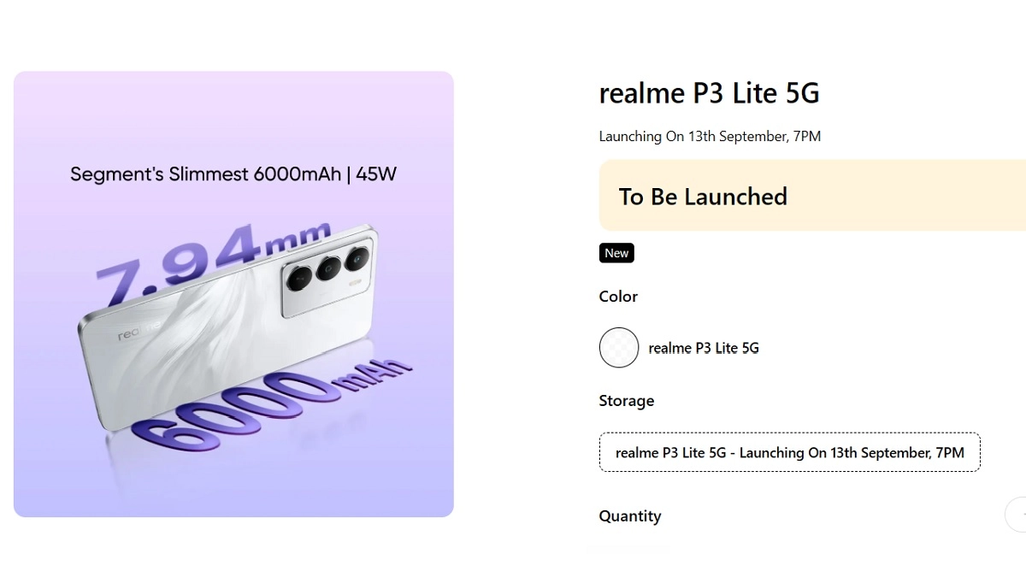Select the realme P3 Lite 5G color label

pos(704,348)
